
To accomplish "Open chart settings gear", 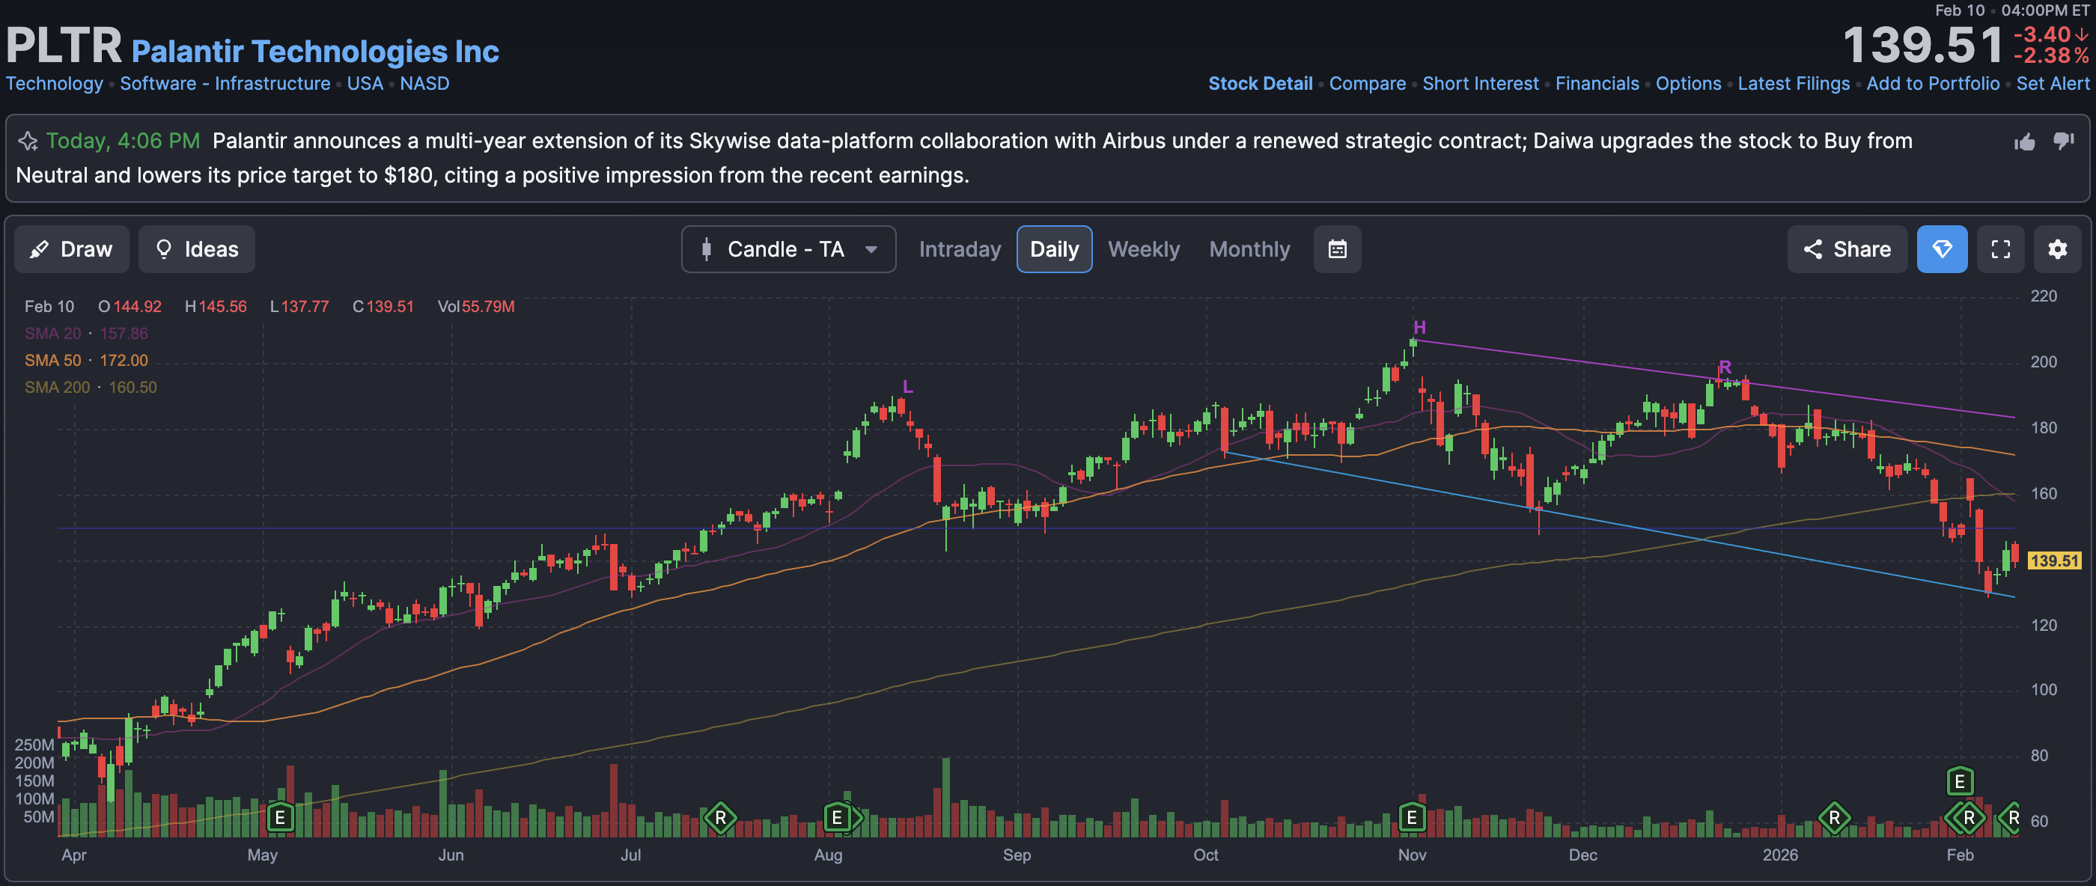I will 2057,249.
